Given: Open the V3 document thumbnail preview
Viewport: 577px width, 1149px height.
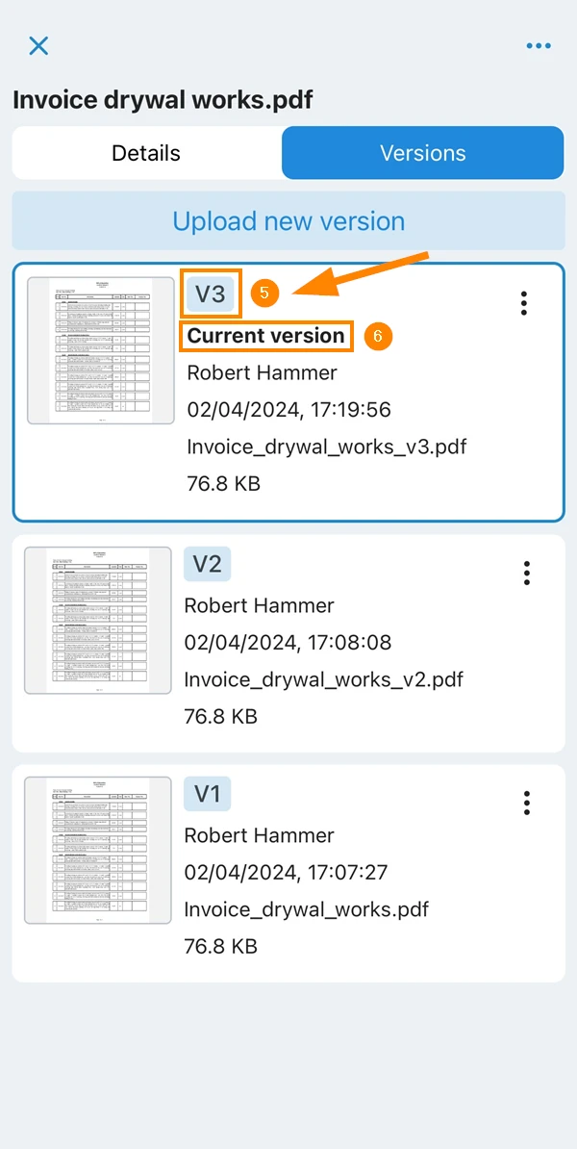Looking at the screenshot, I should click(x=100, y=350).
